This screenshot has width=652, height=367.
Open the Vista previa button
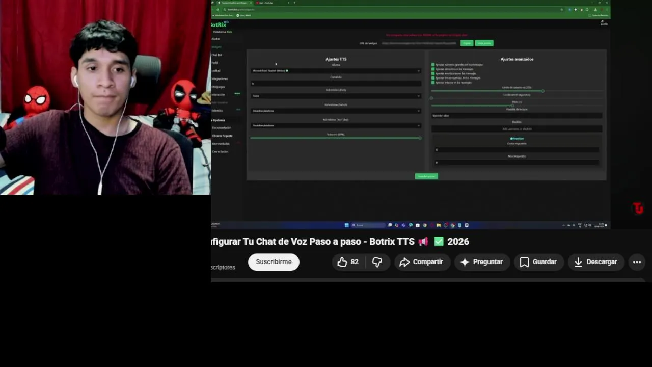click(x=484, y=43)
